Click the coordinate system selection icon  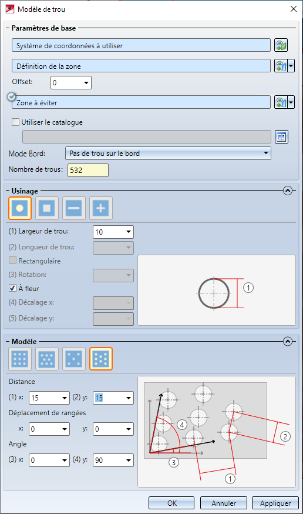pyautogui.click(x=281, y=45)
